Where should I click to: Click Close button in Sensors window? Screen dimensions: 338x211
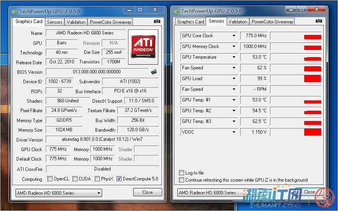click(309, 192)
